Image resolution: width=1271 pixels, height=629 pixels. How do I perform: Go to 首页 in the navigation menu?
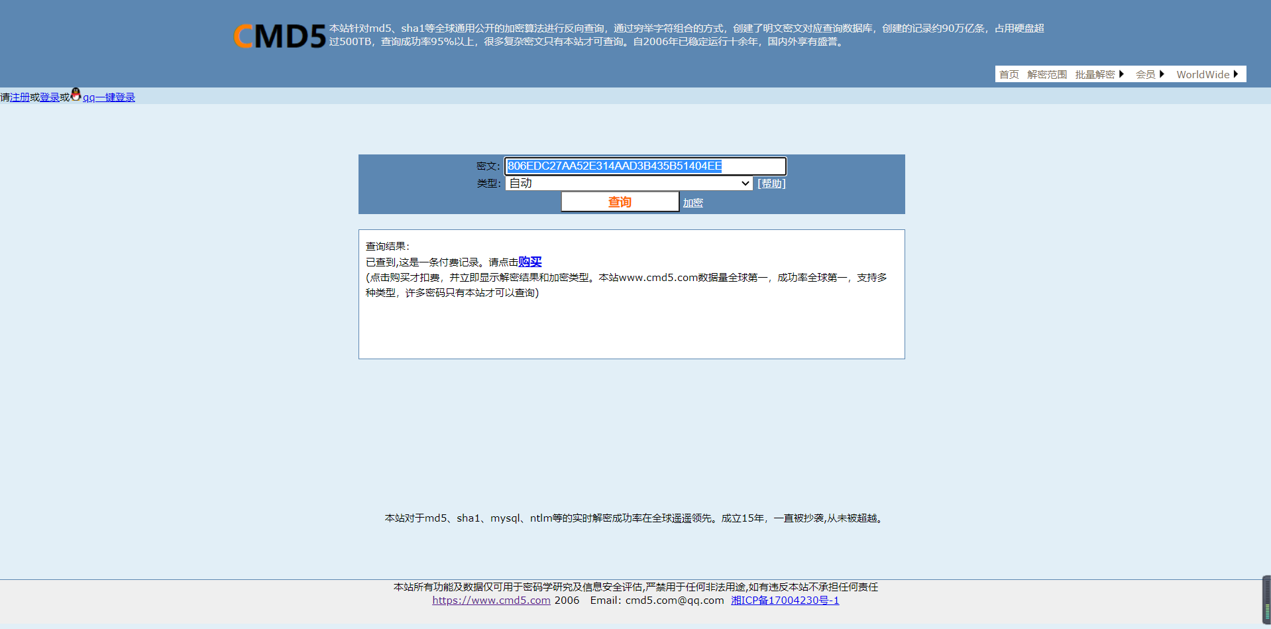(1009, 74)
